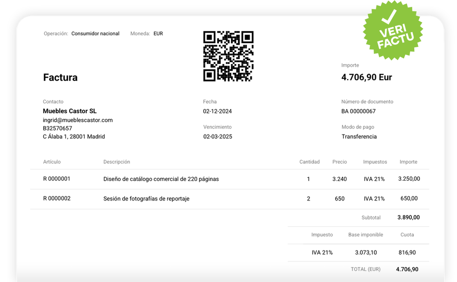The width and height of the screenshot is (457, 282).
Task: Click the due date 02-03-2025
Action: click(217, 136)
